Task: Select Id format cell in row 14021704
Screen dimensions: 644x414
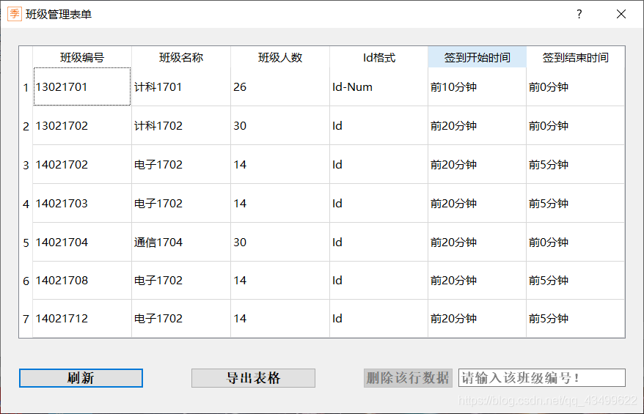Action: (x=378, y=243)
